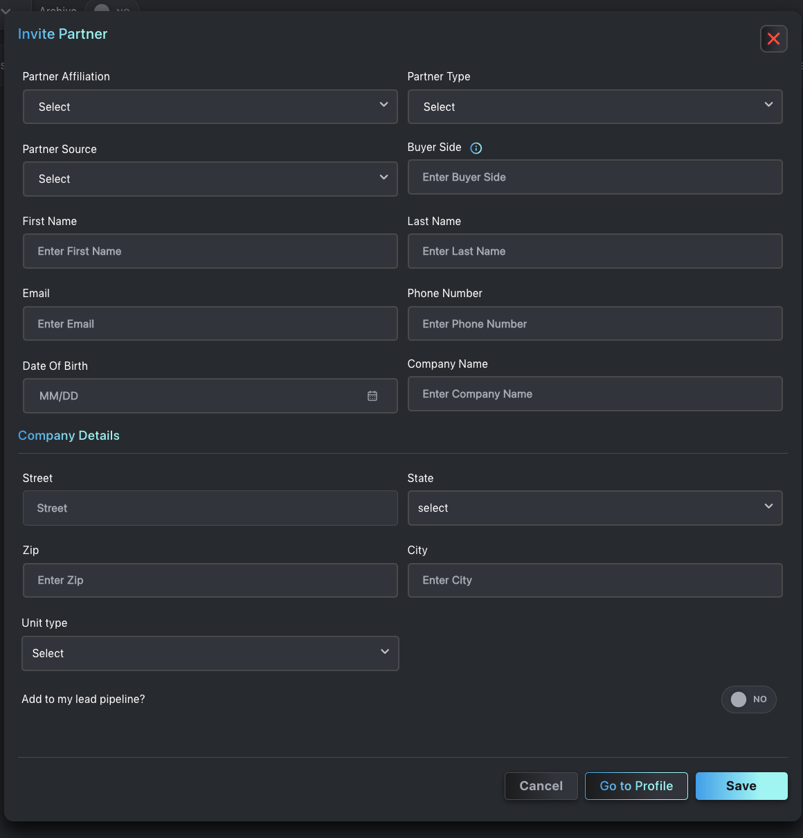Expand the Unit type dropdown
The height and width of the screenshot is (838, 803).
click(210, 653)
